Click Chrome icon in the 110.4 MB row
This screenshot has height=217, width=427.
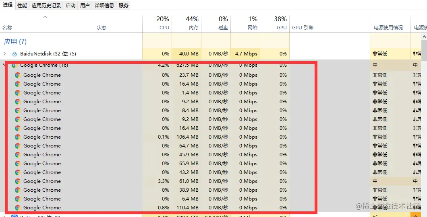pos(18,208)
